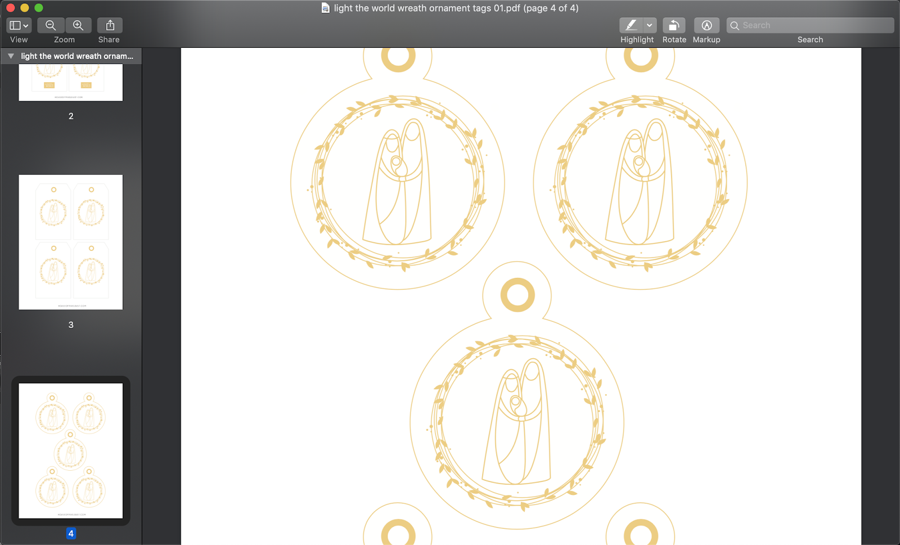900x545 pixels.
Task: Click the document proxy icon in title
Action: (x=325, y=8)
